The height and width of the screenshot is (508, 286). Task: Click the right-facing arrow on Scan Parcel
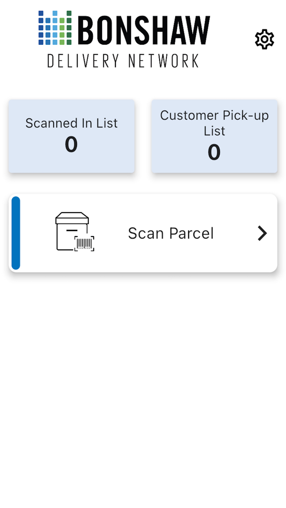coord(262,233)
